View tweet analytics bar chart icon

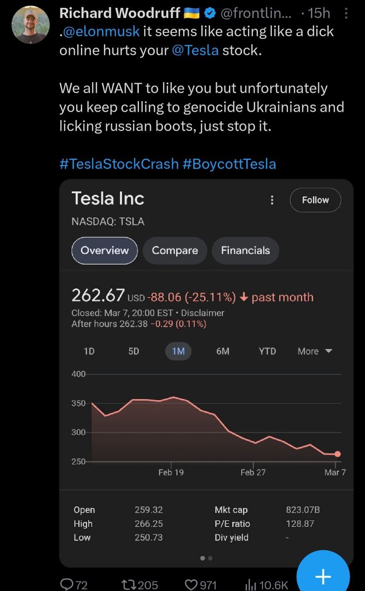251,585
